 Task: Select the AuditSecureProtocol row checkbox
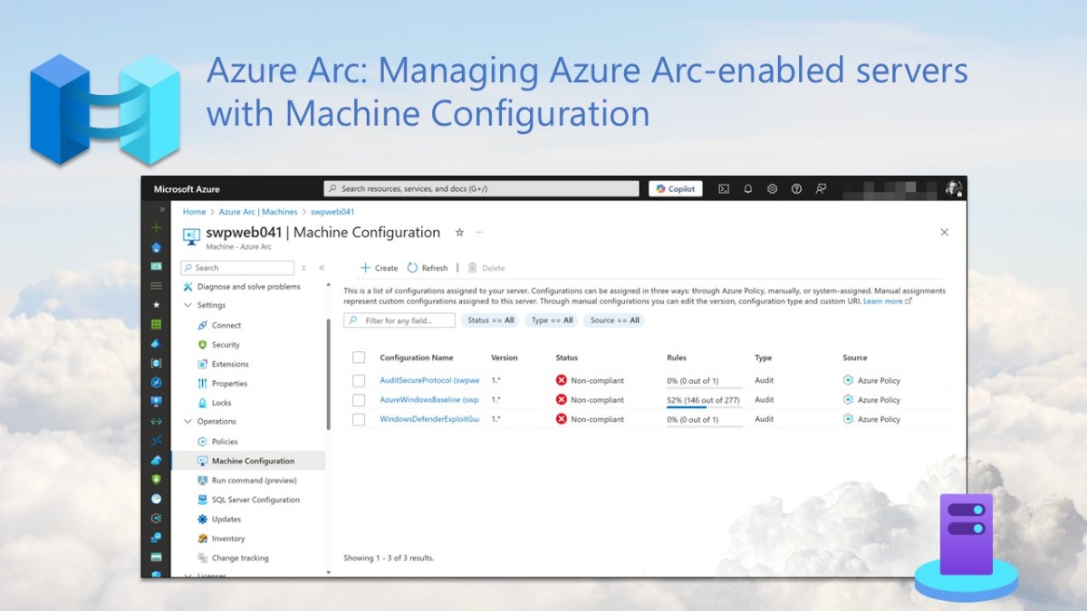click(x=359, y=380)
